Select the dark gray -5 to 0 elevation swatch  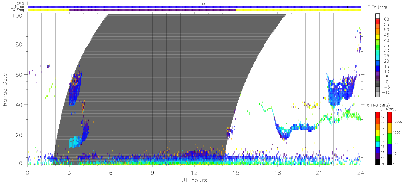378,84
